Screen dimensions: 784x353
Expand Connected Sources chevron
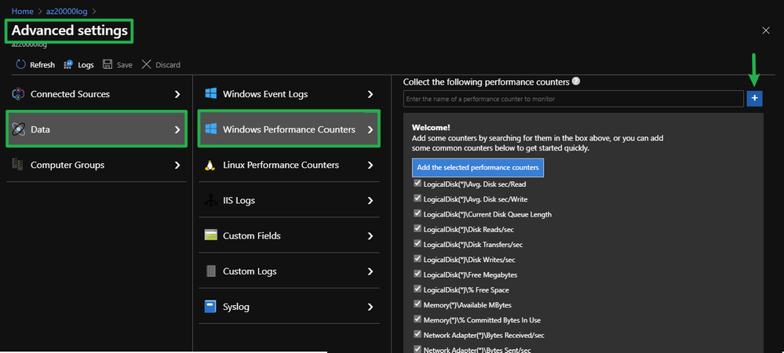(x=177, y=94)
